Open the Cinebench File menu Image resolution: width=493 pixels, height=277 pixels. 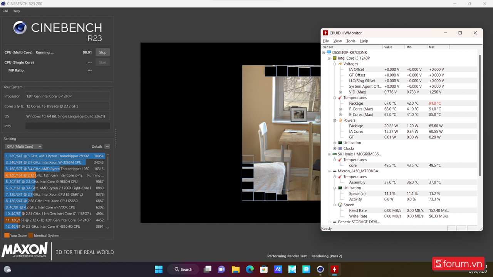(x=5, y=11)
